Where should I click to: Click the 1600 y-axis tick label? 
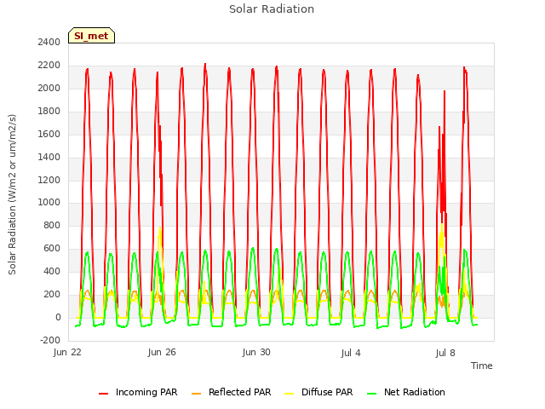pyautogui.click(x=49, y=134)
